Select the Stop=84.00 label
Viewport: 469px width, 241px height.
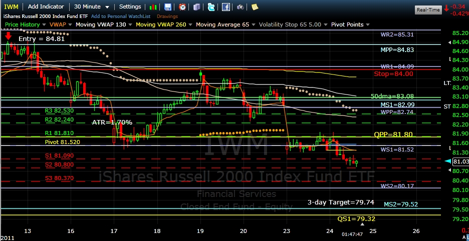click(393, 74)
